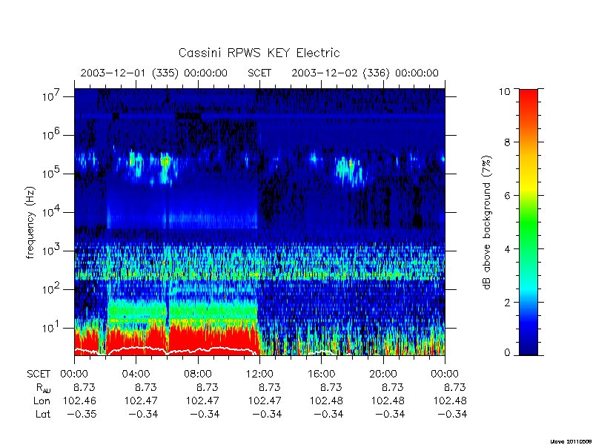This screenshot has width=593, height=445.
Task: Click the 10^4 frequency tick label
Action: 52,211
